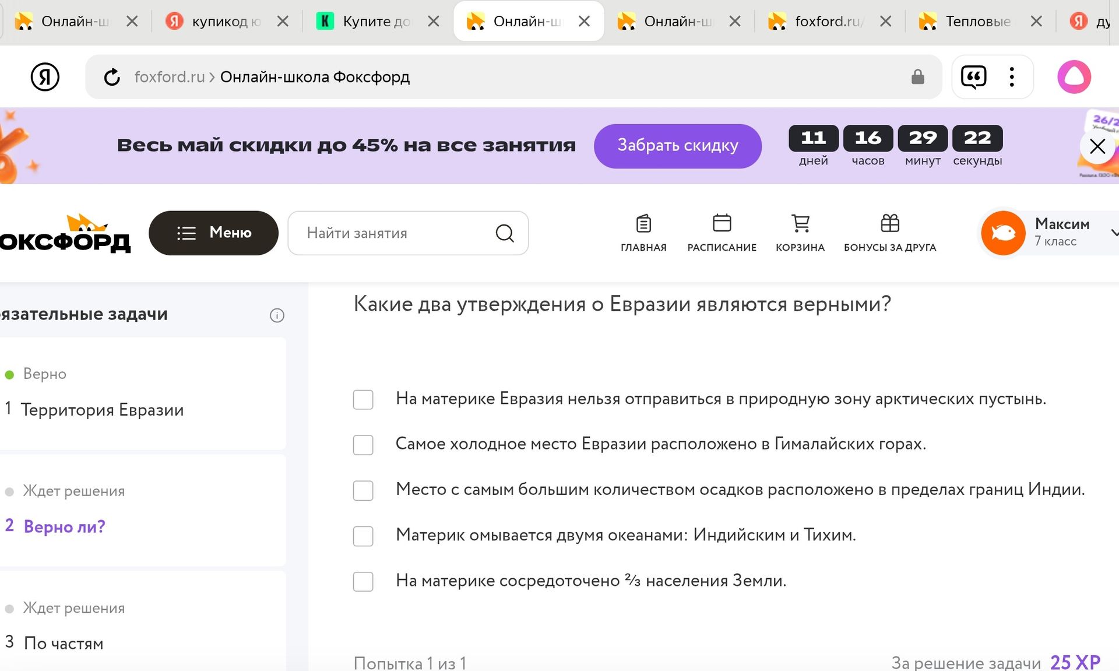Check the statement about двумя океанами
The image size is (1119, 671).
pos(363,536)
